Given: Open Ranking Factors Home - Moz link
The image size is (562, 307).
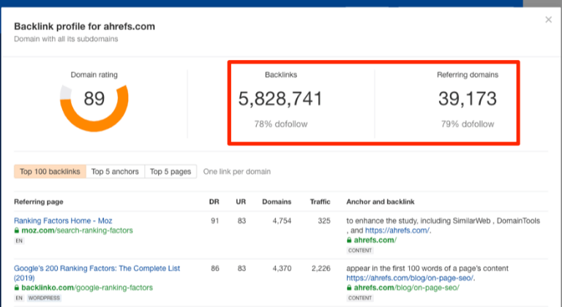Looking at the screenshot, I should 63,220.
